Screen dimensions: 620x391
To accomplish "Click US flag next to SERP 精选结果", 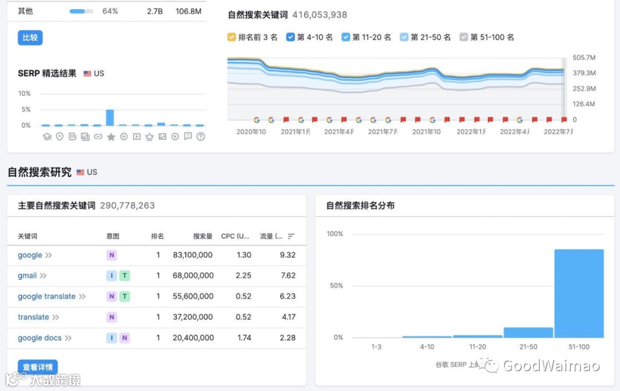I will [x=87, y=73].
